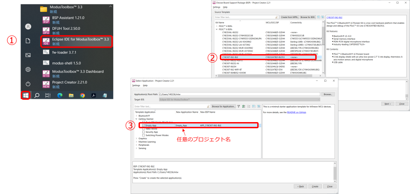Launch Google Chrome from taskbar

82,96
